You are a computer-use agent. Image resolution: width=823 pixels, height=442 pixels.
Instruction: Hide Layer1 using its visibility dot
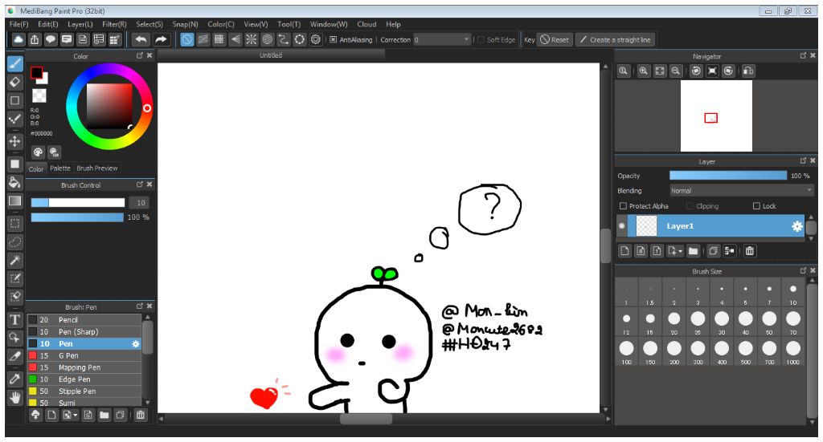click(x=622, y=225)
